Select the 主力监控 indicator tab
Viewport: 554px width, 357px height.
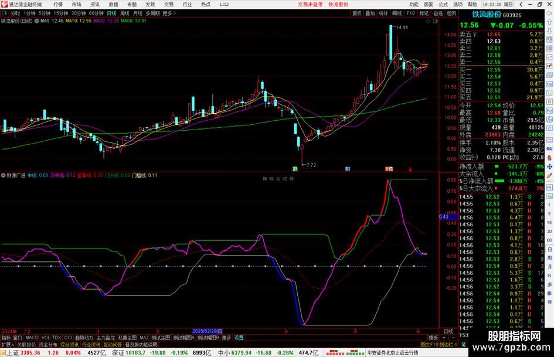(x=106, y=338)
